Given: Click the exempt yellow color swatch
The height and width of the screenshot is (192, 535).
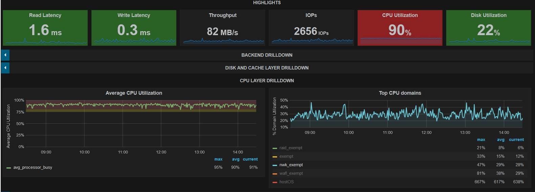Looking at the screenshot, I should (x=275, y=157).
